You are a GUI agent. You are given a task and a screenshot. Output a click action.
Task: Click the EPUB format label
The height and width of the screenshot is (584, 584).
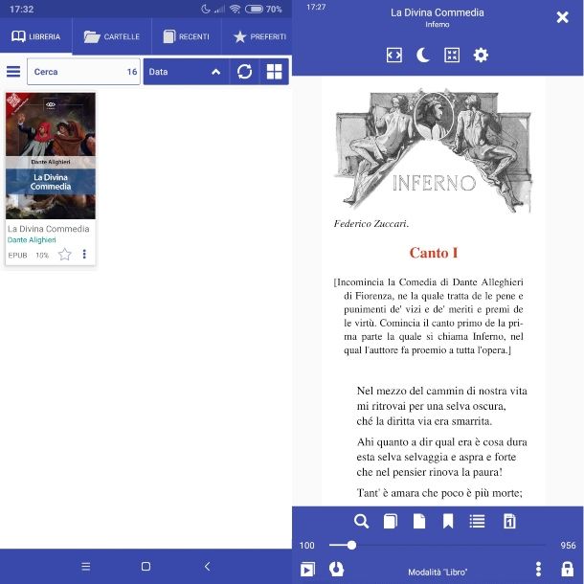click(17, 256)
